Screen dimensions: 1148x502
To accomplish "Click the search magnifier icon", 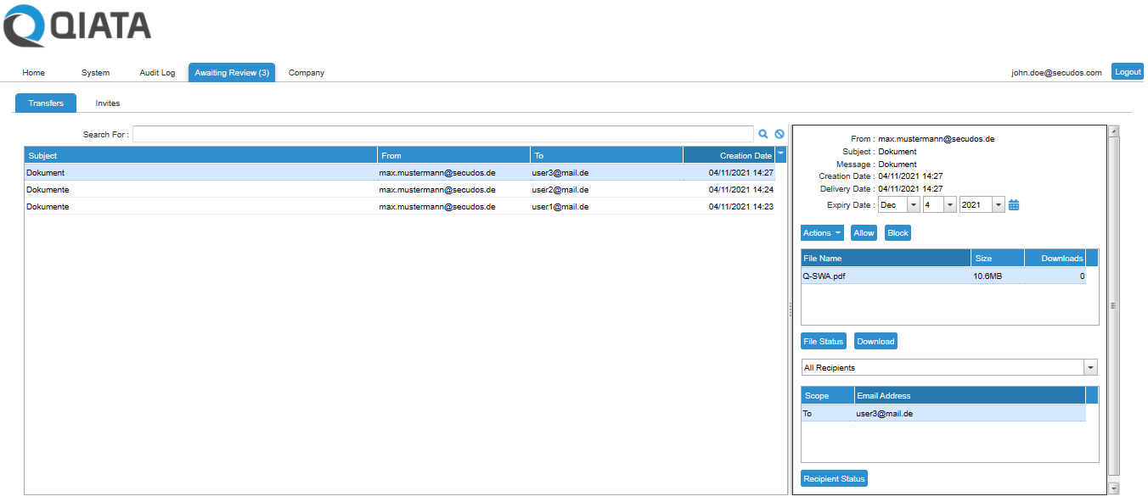I will pyautogui.click(x=763, y=134).
